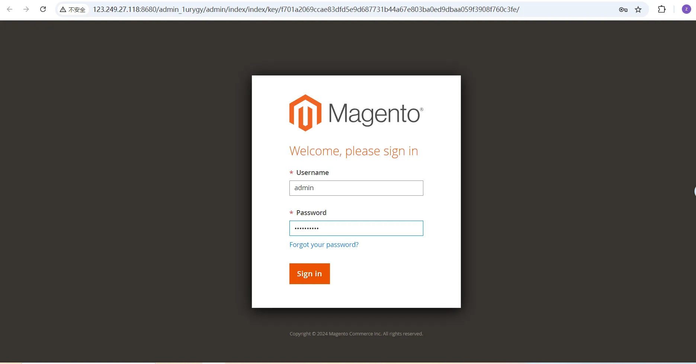Click the Password field label

(x=311, y=213)
